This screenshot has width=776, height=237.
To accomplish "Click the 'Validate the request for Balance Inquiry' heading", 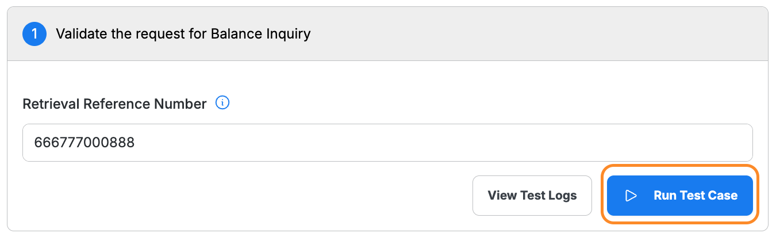I will (x=183, y=34).
